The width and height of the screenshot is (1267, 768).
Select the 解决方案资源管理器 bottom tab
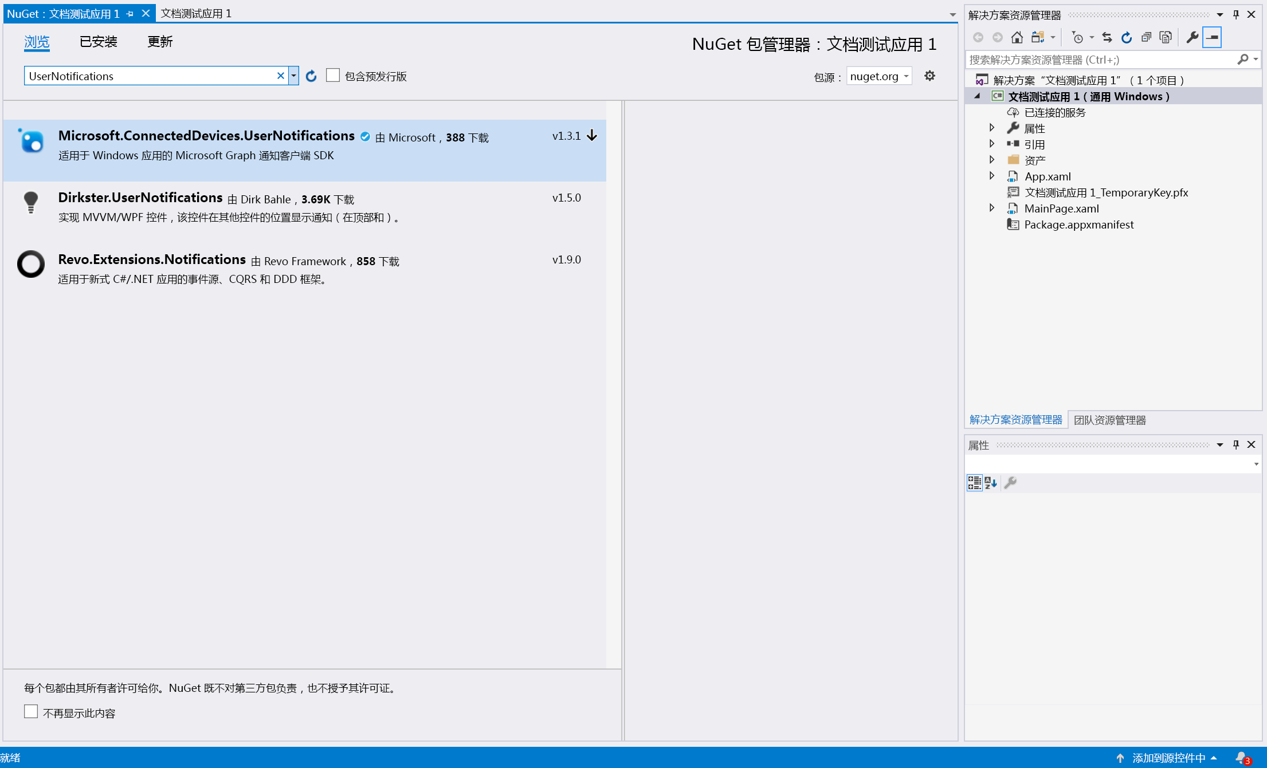tap(1015, 420)
